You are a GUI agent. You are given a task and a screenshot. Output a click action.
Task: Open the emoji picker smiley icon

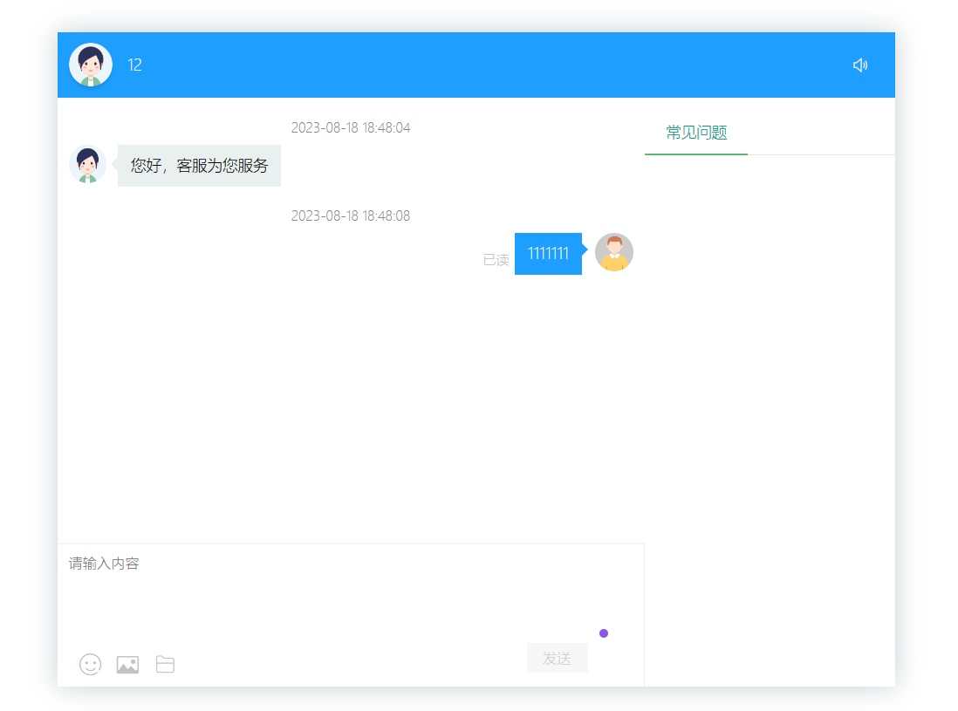tap(91, 664)
